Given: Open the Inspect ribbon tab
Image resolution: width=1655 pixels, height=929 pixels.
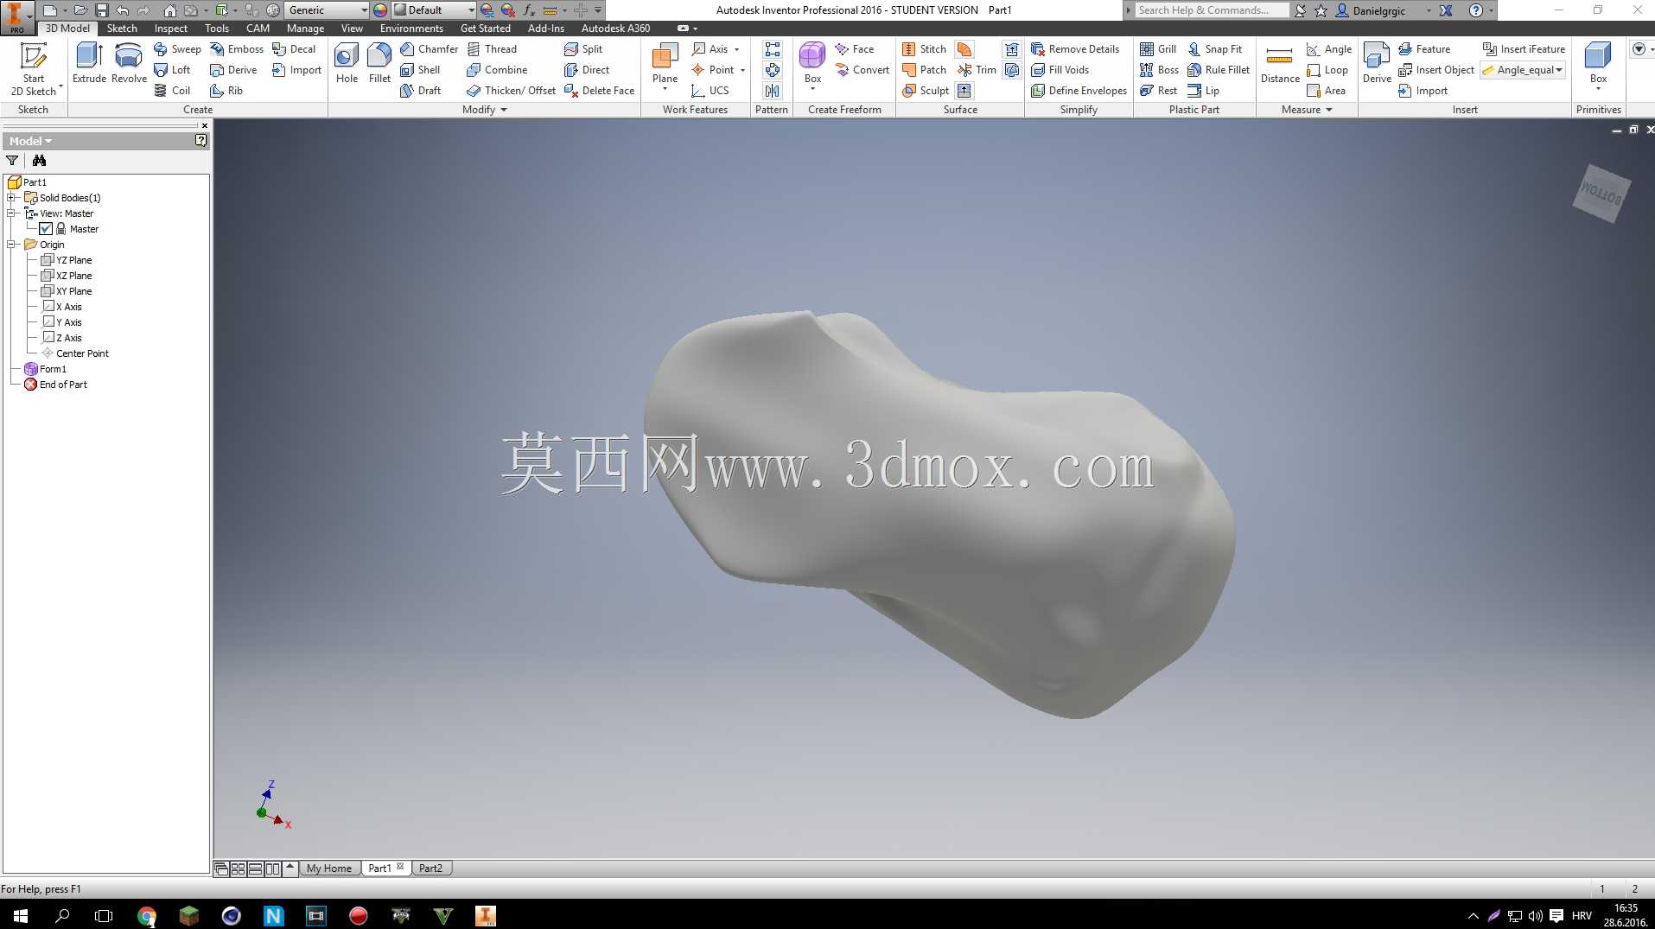Looking at the screenshot, I should tap(171, 29).
